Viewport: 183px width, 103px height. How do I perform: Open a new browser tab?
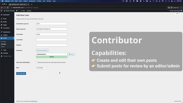coord(32,5)
